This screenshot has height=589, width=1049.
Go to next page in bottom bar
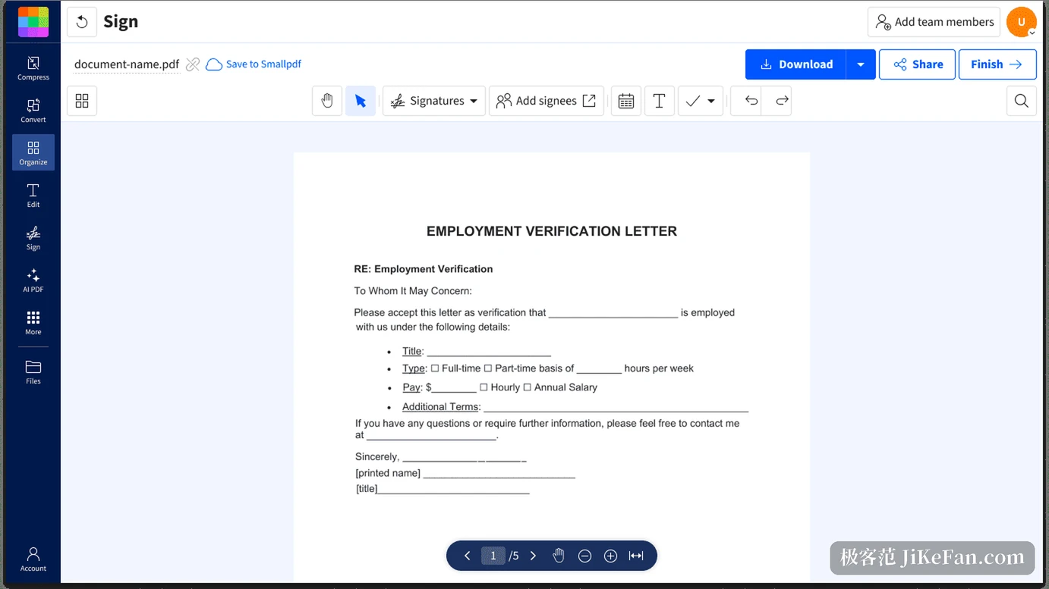[533, 556]
